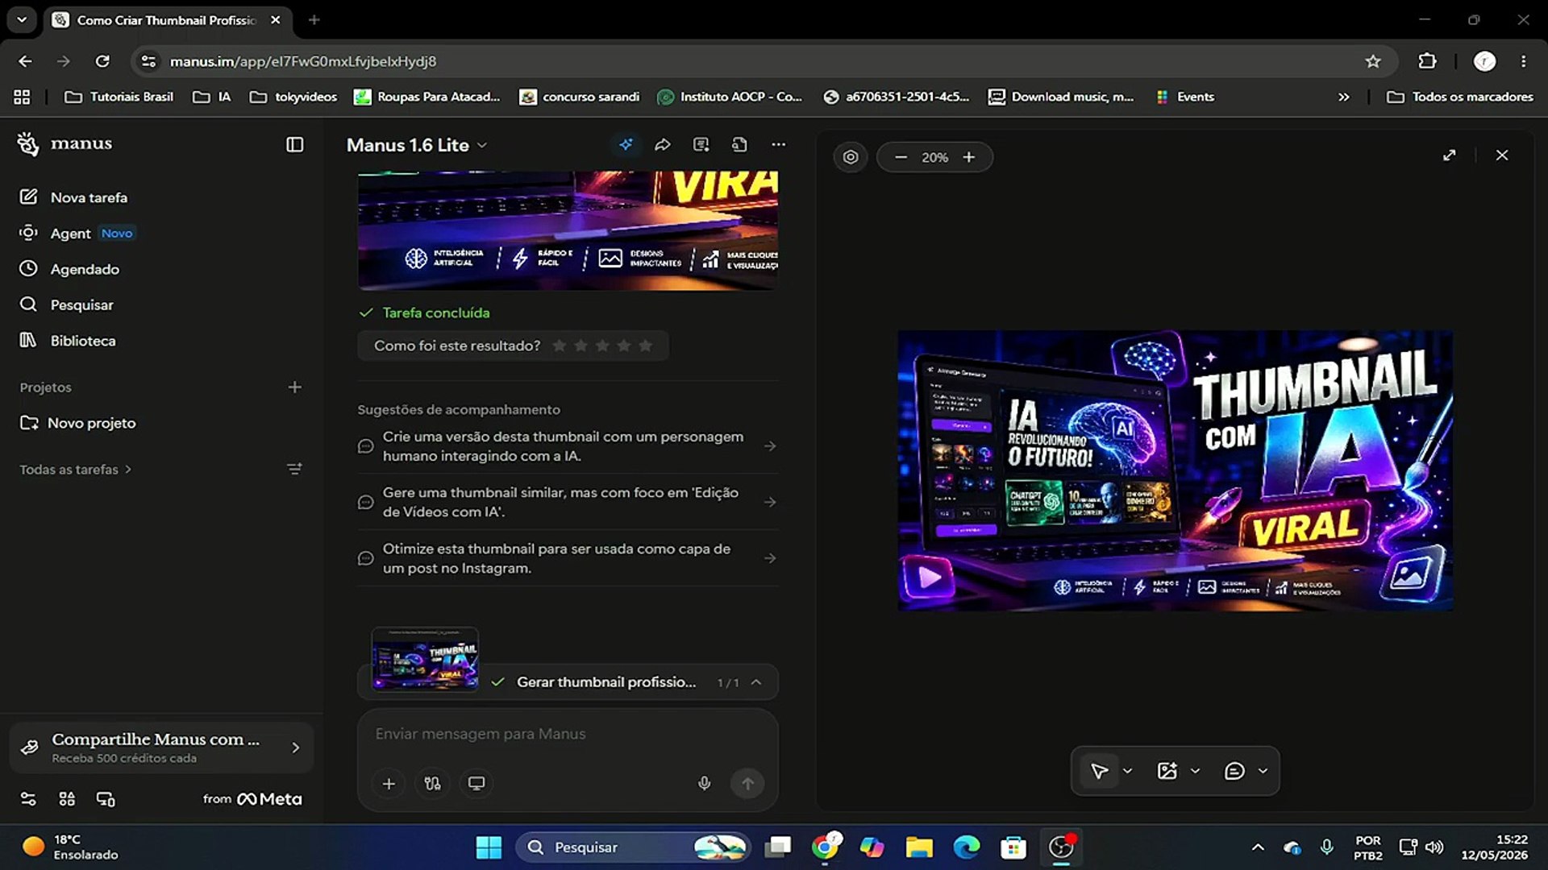Open comment tool dropdown arrow
The image size is (1548, 870).
click(1263, 771)
